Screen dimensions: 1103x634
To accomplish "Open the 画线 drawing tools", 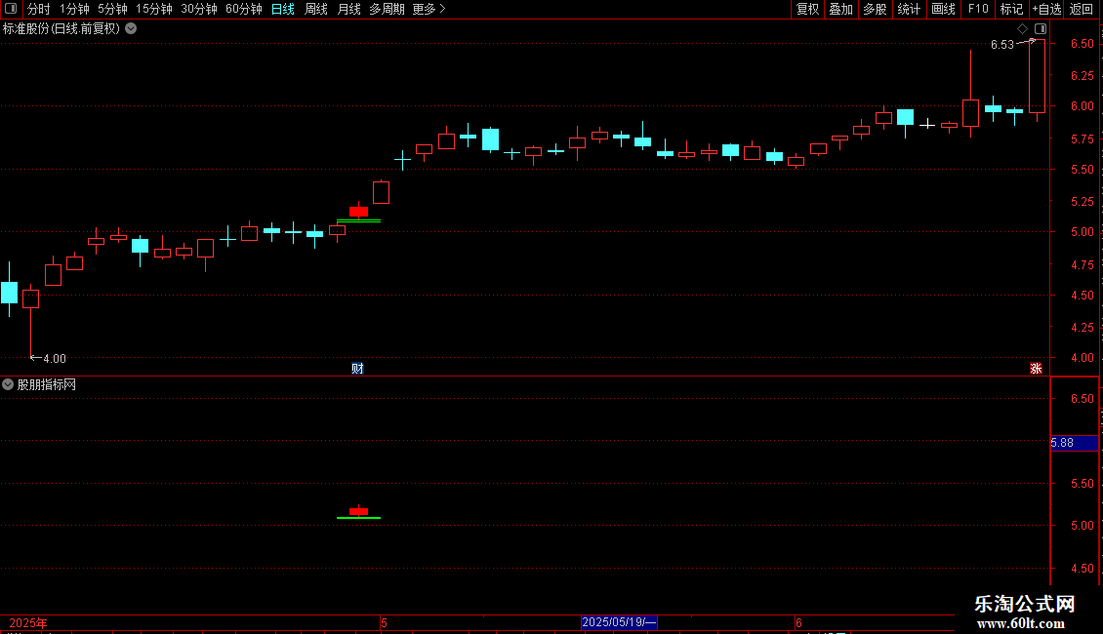I will tap(943, 9).
